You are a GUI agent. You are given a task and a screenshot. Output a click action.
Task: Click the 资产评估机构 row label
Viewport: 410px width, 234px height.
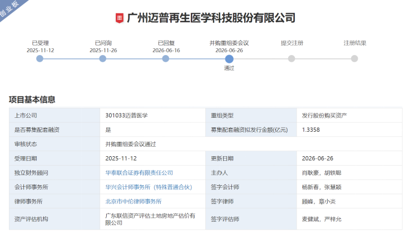pyautogui.click(x=31, y=219)
